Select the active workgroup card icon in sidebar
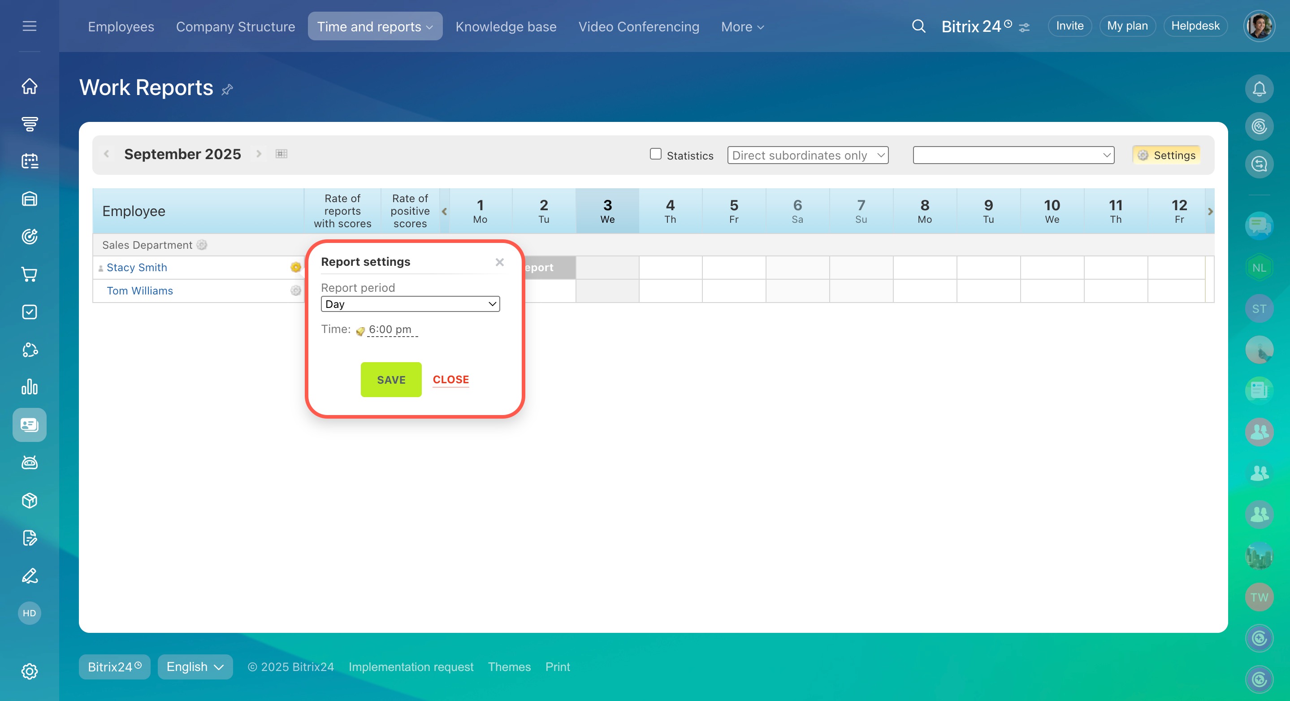The height and width of the screenshot is (701, 1290). coord(30,424)
